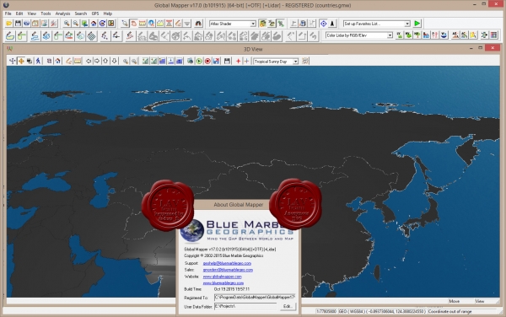
Task: Run favorite with the green play arrow
Action: pos(417,24)
